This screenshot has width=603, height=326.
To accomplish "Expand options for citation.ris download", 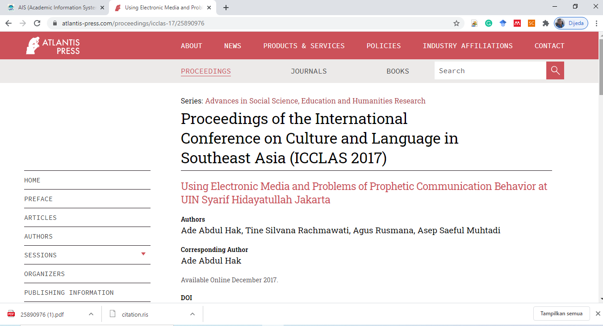I will (193, 314).
